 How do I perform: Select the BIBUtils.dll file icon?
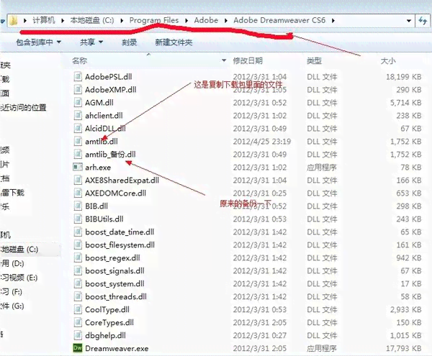[x=78, y=219]
